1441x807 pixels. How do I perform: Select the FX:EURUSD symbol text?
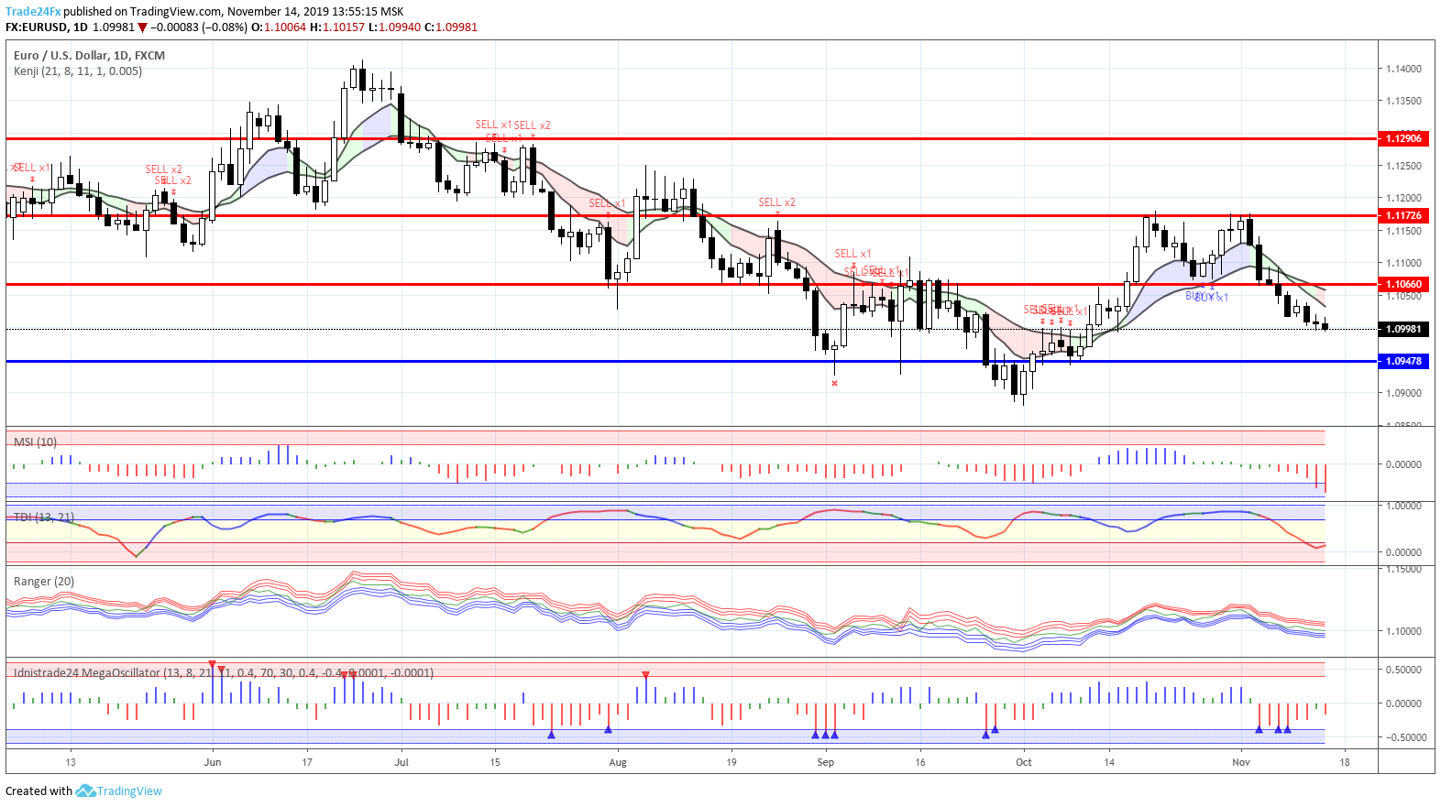click(x=37, y=27)
